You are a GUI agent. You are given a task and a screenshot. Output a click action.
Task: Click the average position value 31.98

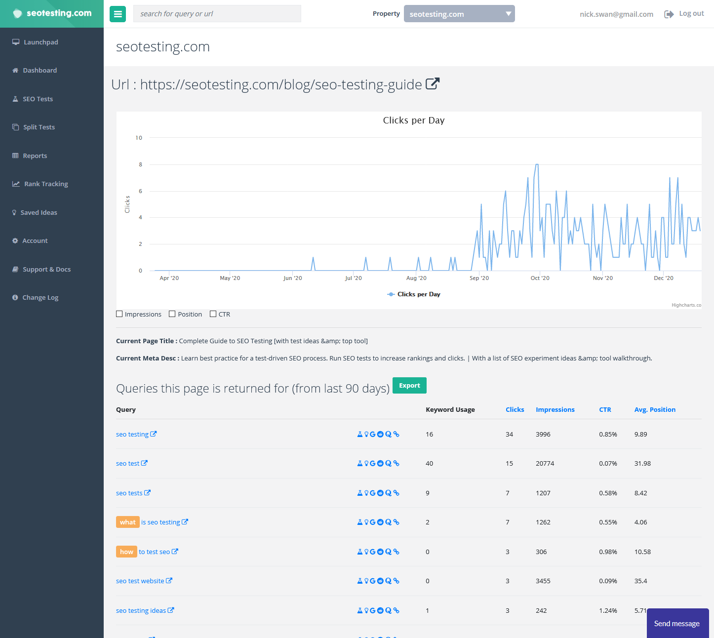point(642,464)
